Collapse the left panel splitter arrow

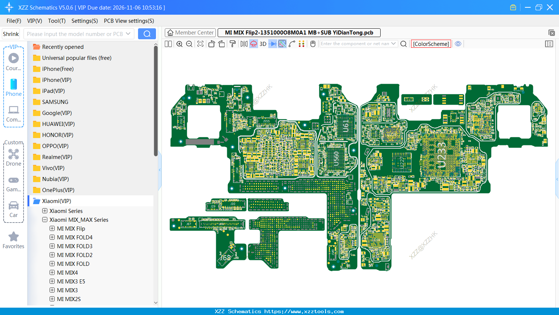(160, 170)
